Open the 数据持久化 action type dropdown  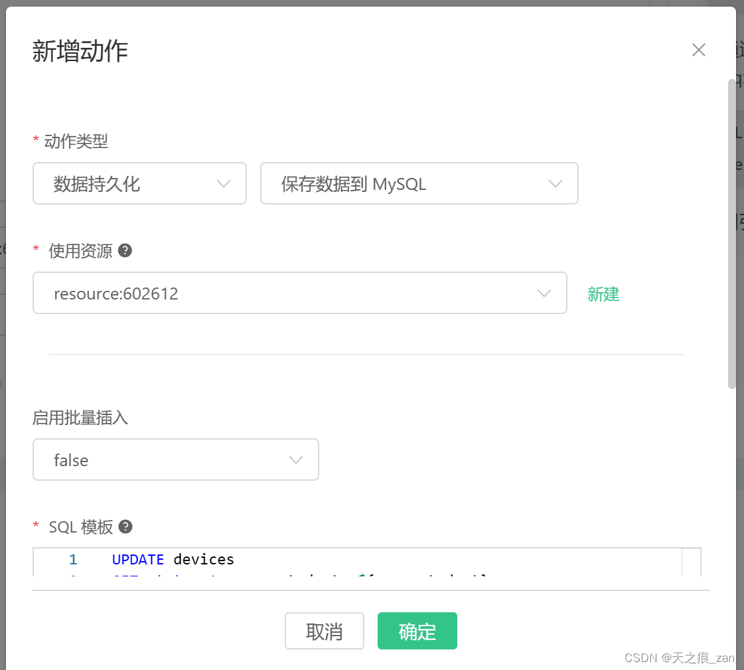(x=139, y=183)
